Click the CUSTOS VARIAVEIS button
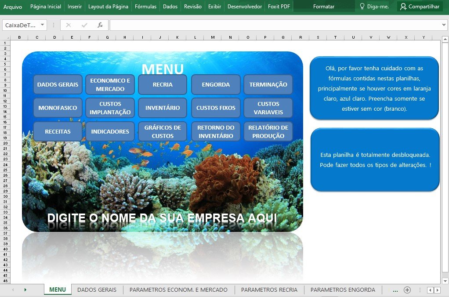This screenshot has width=449, height=297. pyautogui.click(x=268, y=108)
